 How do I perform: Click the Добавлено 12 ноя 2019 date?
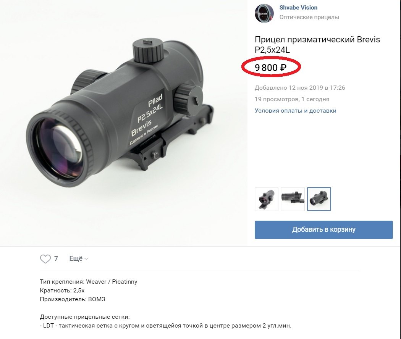point(300,88)
